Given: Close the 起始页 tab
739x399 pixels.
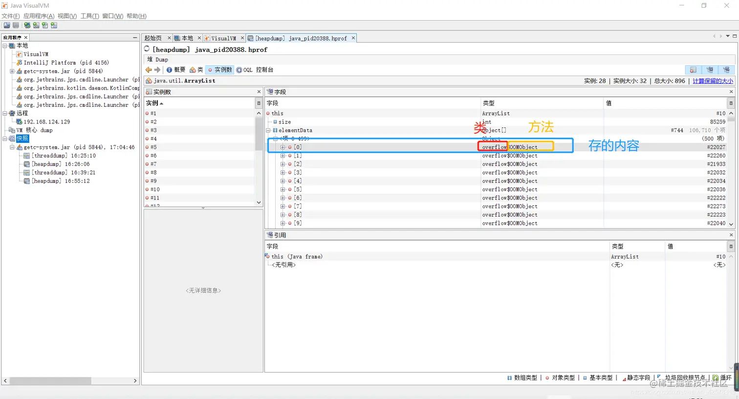Looking at the screenshot, I should tap(169, 38).
